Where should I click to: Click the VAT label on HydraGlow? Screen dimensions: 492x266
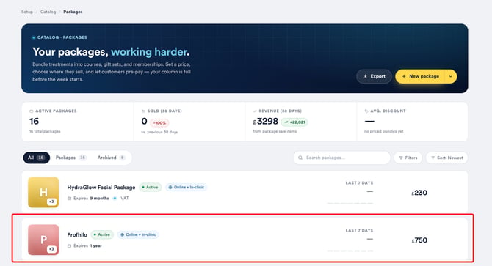point(125,199)
